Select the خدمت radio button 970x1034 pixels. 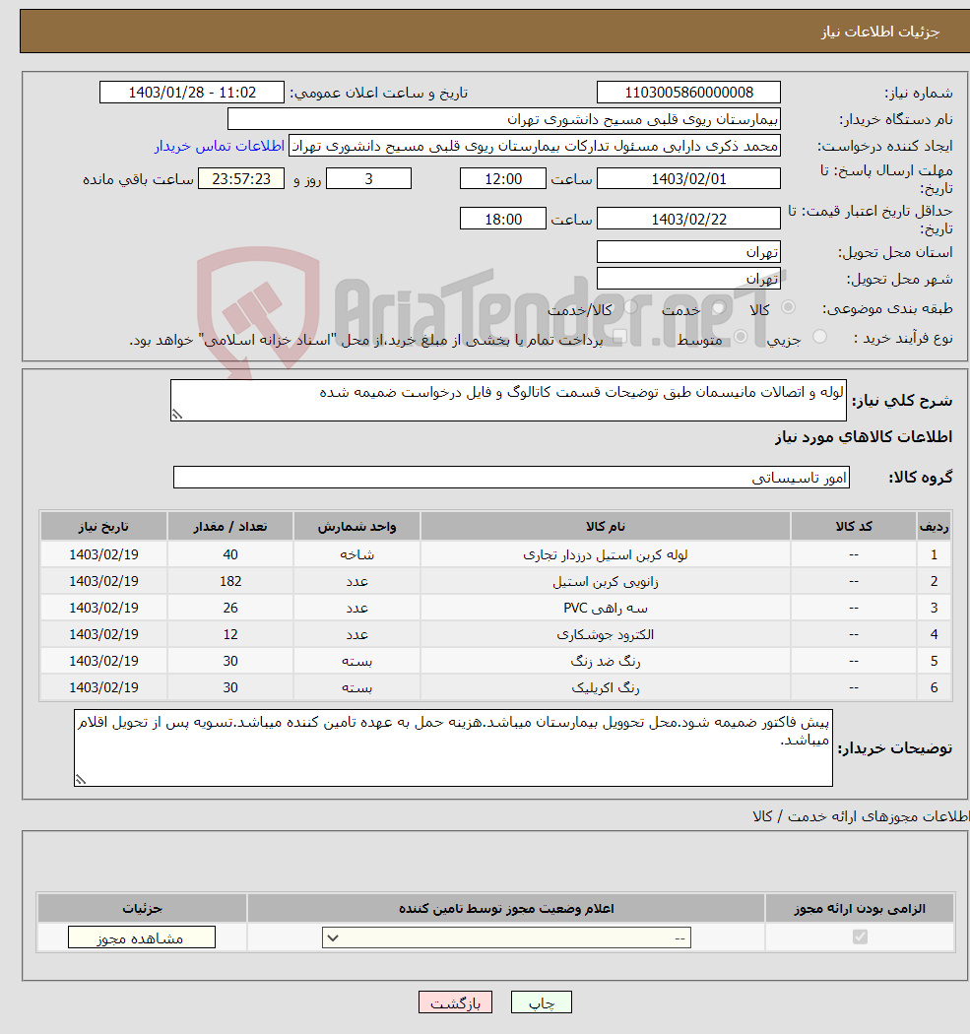tap(719, 307)
